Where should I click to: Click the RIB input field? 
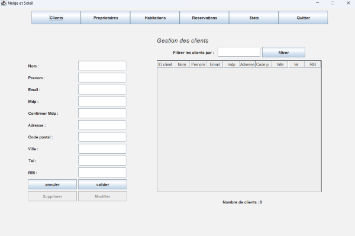pyautogui.click(x=102, y=173)
